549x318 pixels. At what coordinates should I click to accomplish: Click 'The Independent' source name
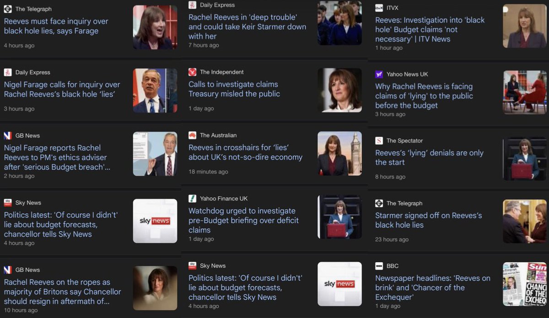pos(222,72)
